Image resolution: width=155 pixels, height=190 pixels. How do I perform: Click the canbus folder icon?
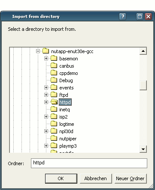click(x=54, y=65)
